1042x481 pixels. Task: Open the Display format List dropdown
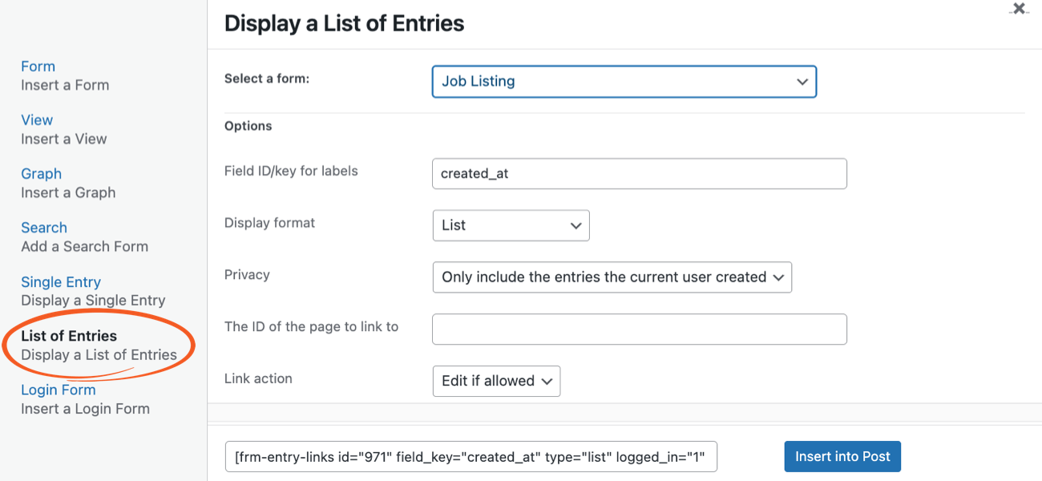point(511,225)
